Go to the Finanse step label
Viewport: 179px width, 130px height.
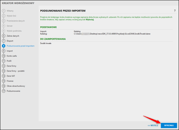tap(10, 81)
